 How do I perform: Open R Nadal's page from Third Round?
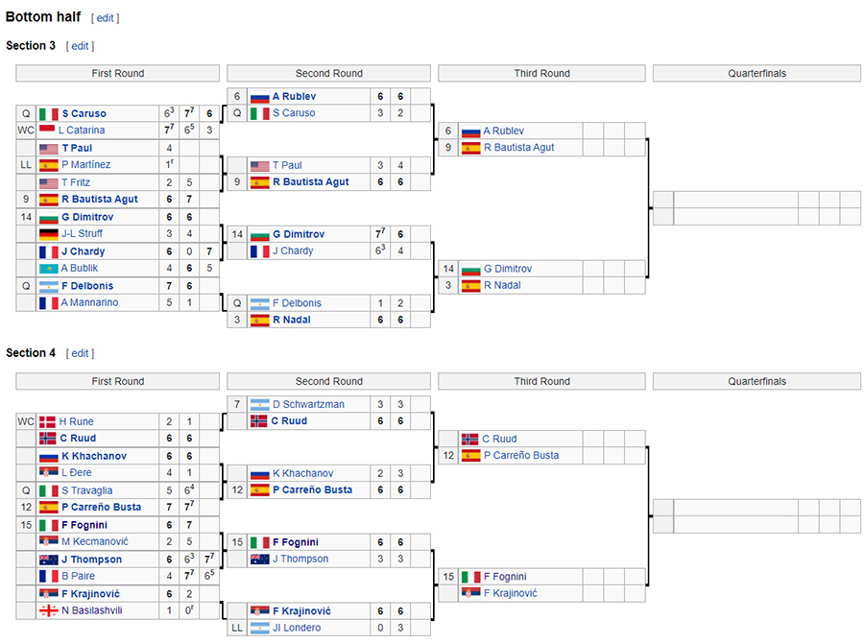[502, 285]
